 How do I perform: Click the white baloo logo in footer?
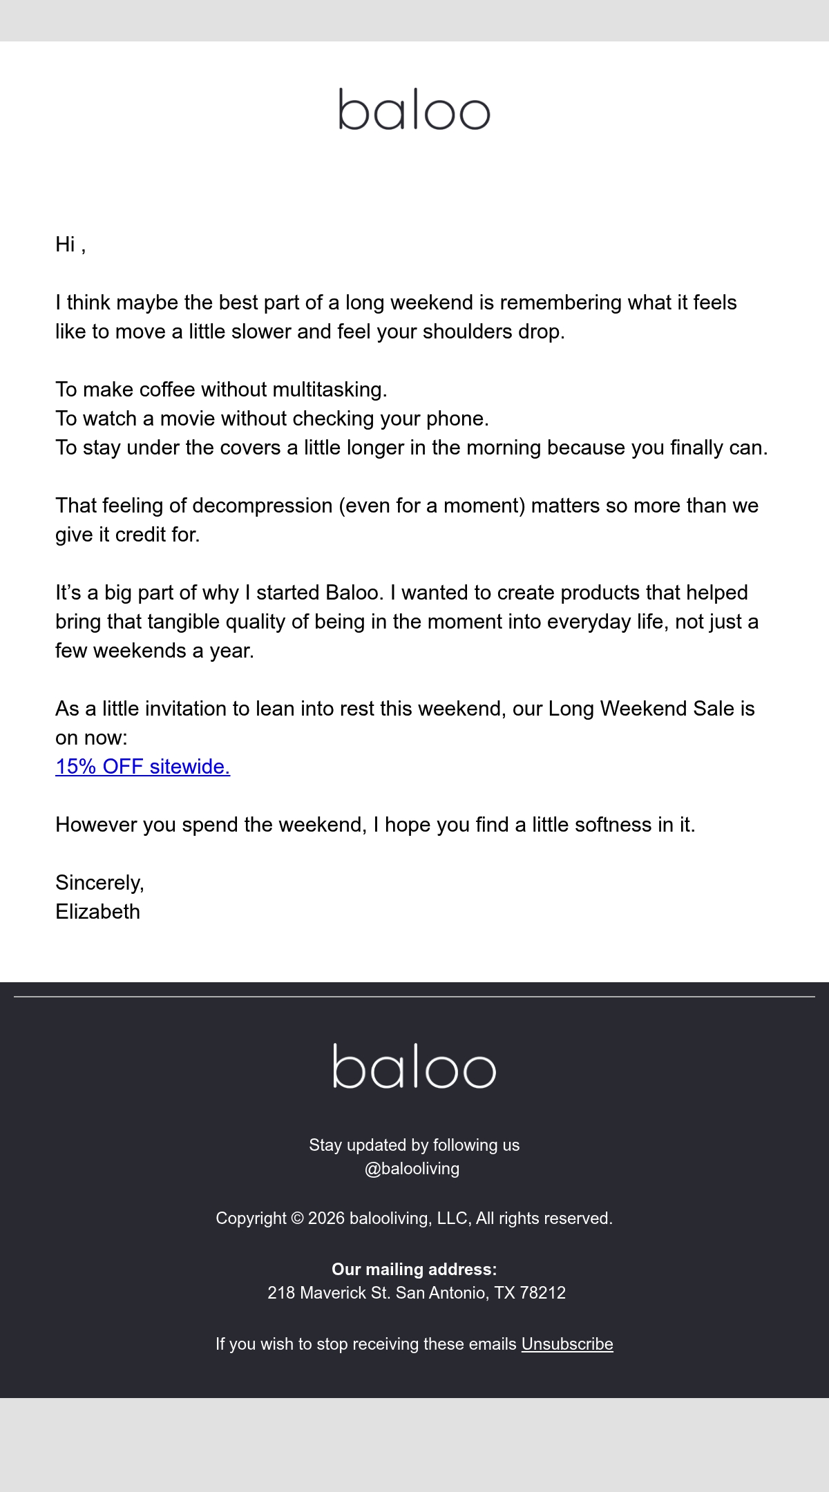click(x=414, y=1066)
